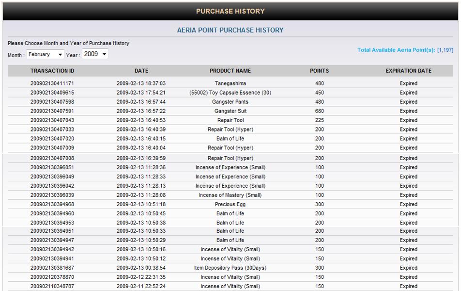Select transaction ID 200902120378870
461x291 pixels.
tap(52, 277)
